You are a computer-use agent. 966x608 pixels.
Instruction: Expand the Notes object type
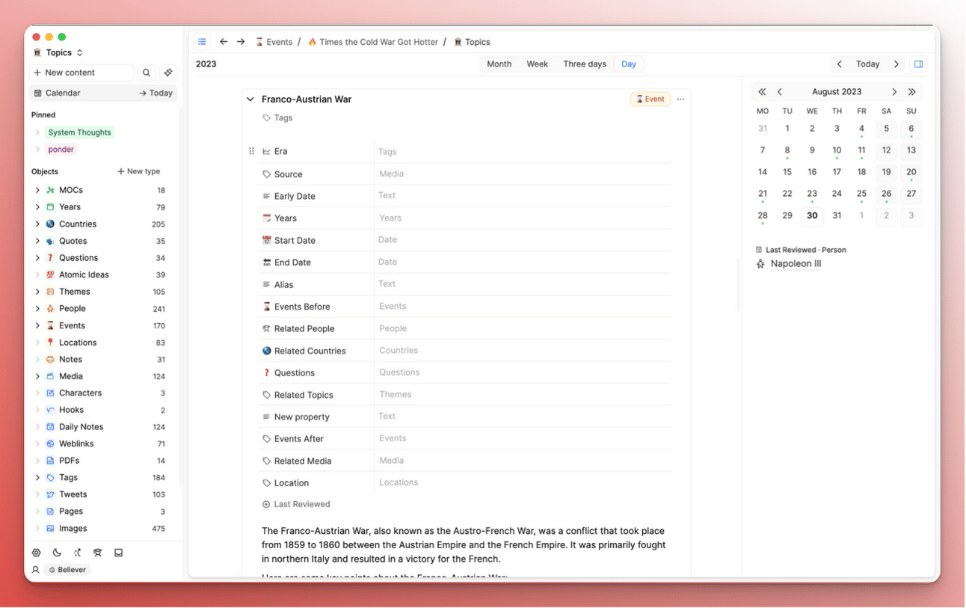[x=37, y=360]
